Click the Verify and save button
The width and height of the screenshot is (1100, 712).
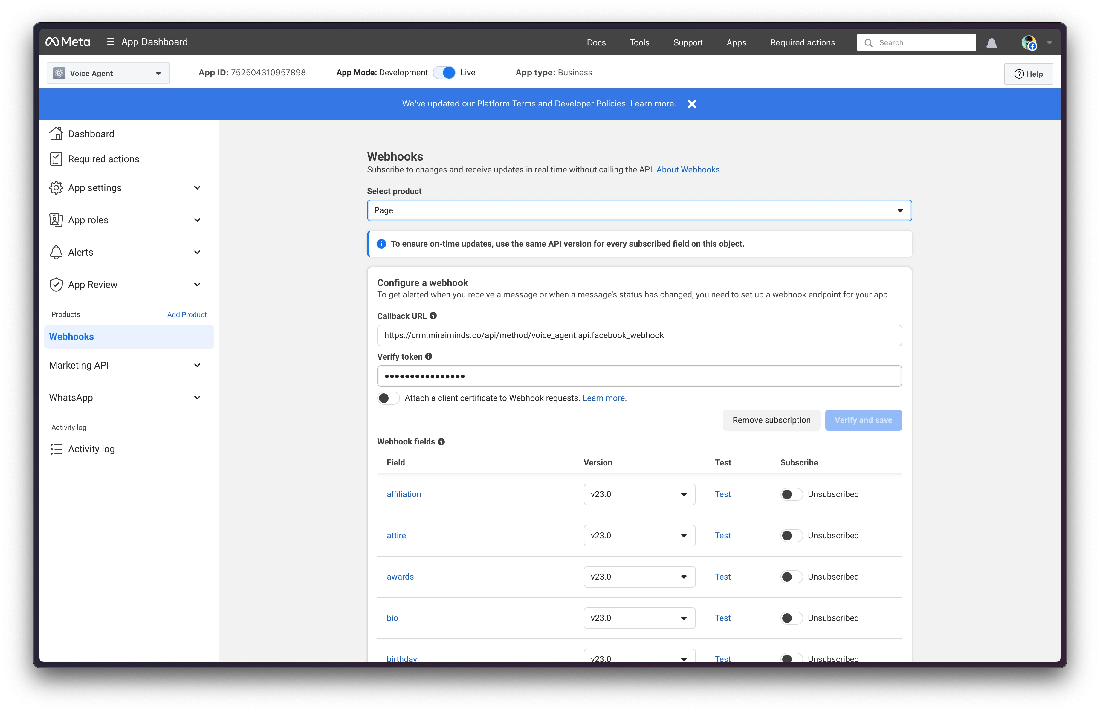pyautogui.click(x=863, y=420)
